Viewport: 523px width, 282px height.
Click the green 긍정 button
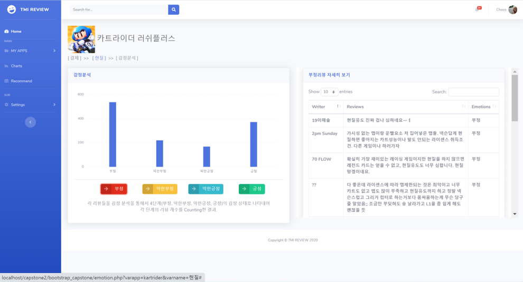[252, 189]
